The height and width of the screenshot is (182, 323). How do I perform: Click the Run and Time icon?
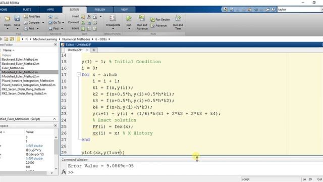pyautogui.click(x=178, y=18)
